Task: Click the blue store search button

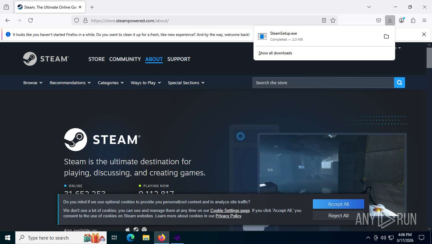Action: (400, 83)
